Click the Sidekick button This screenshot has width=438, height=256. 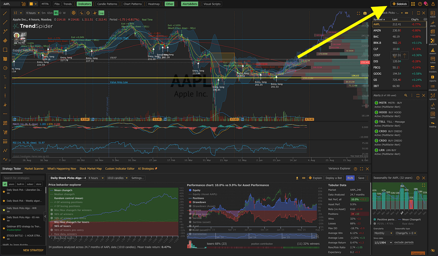(399, 4)
